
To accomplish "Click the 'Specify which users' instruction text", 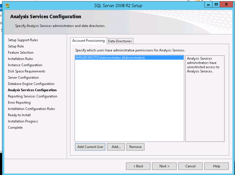I will click(130, 50).
